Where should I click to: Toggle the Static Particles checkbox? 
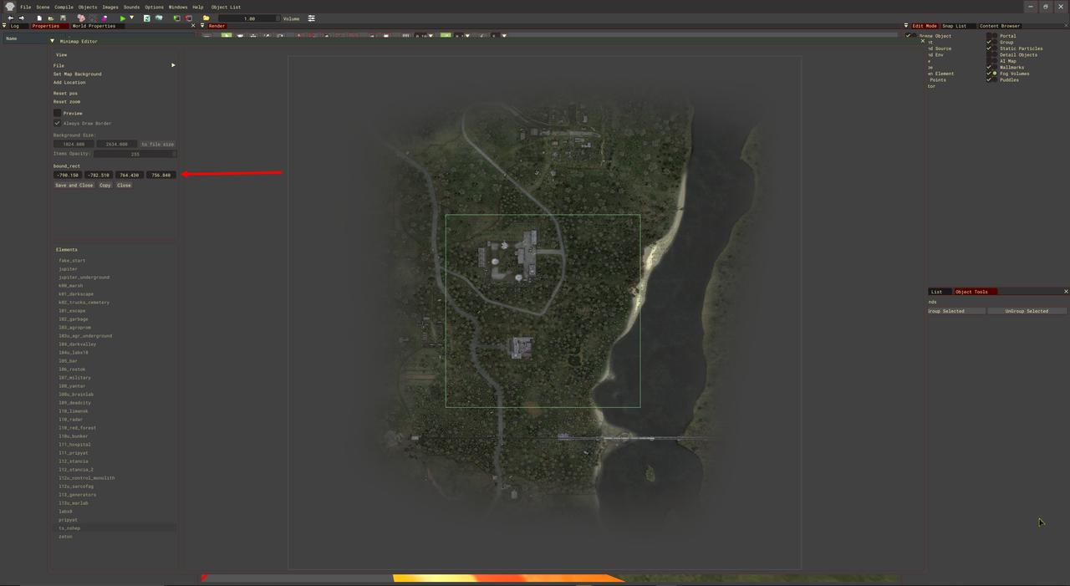pos(991,48)
